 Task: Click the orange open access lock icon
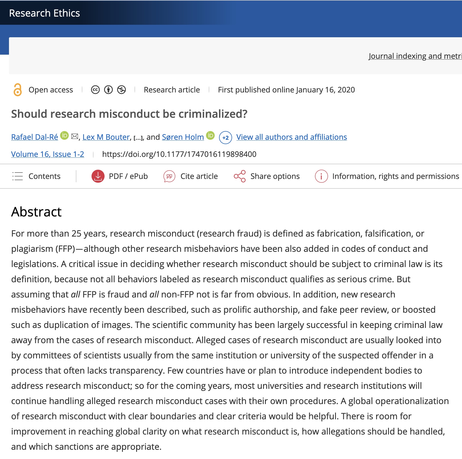tap(18, 90)
